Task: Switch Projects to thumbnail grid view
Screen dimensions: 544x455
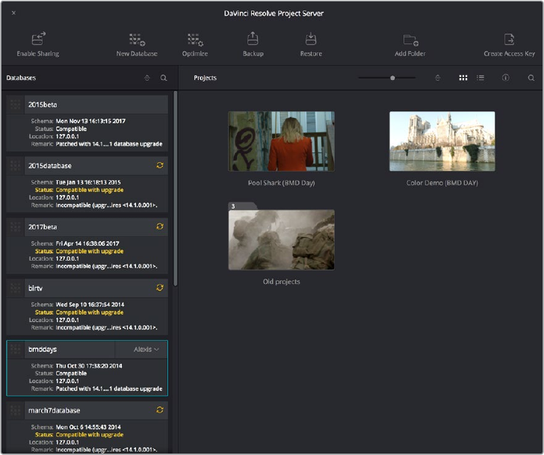Action: (463, 78)
